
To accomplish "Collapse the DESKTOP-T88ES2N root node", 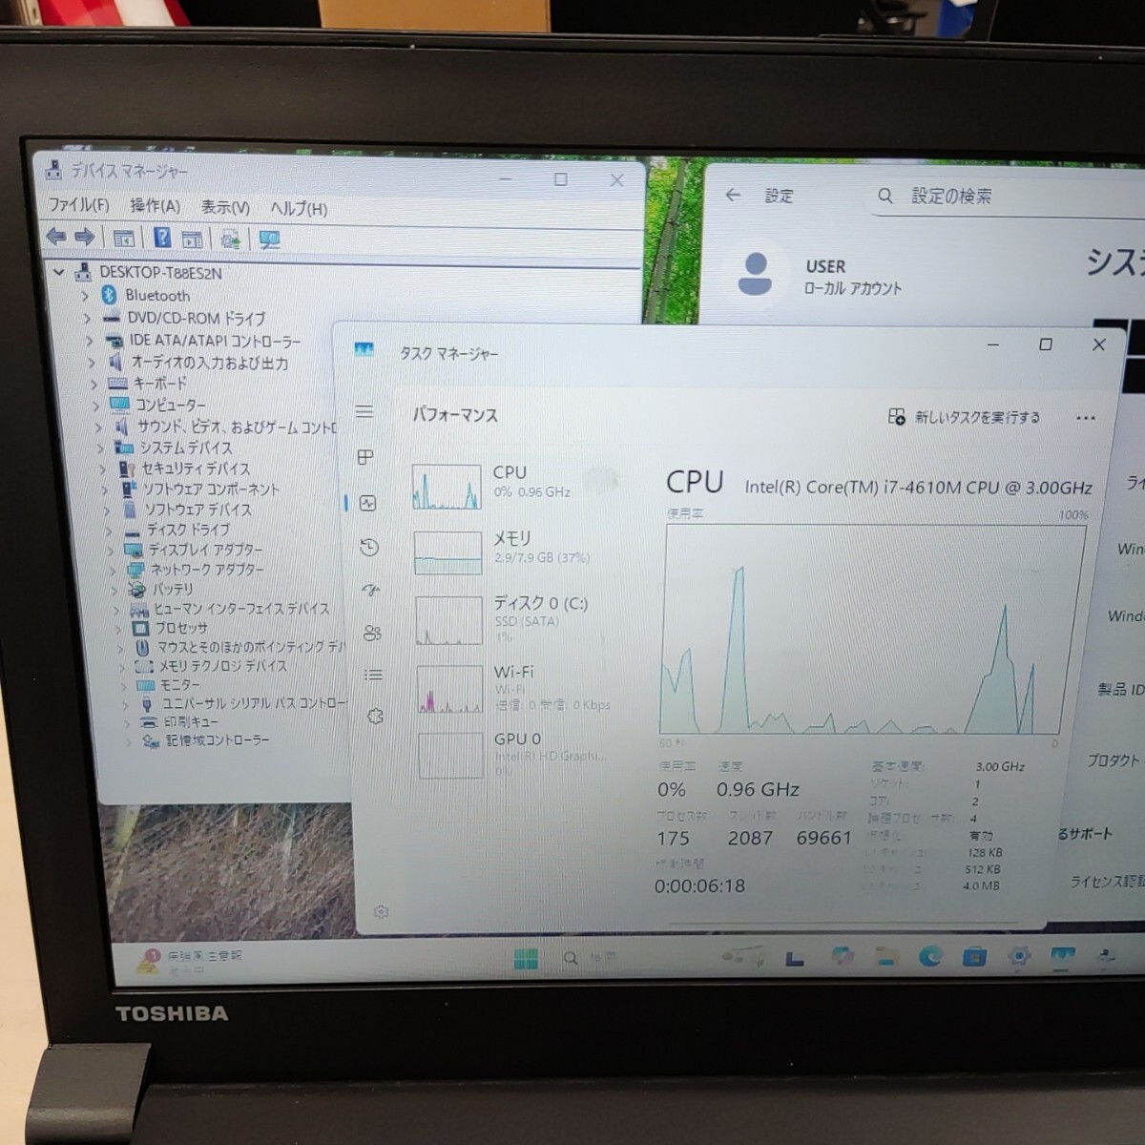I will [x=59, y=272].
